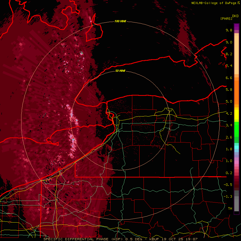The image size is (241, 241).
Task: Select the 6.6 value on the color scale
Action: (229, 78)
